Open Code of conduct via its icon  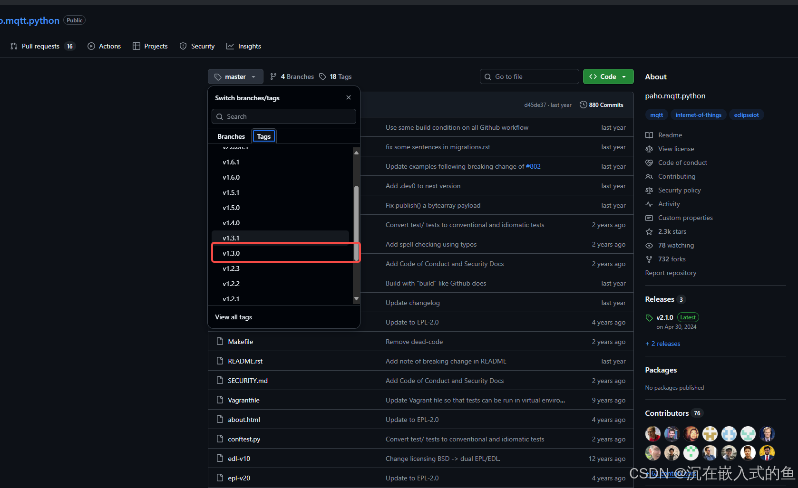(649, 163)
